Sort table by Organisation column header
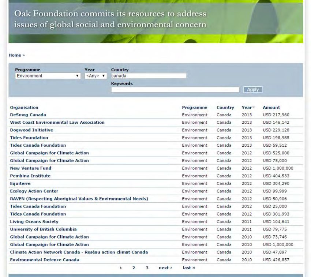This screenshot has width=311, height=277. point(24,108)
